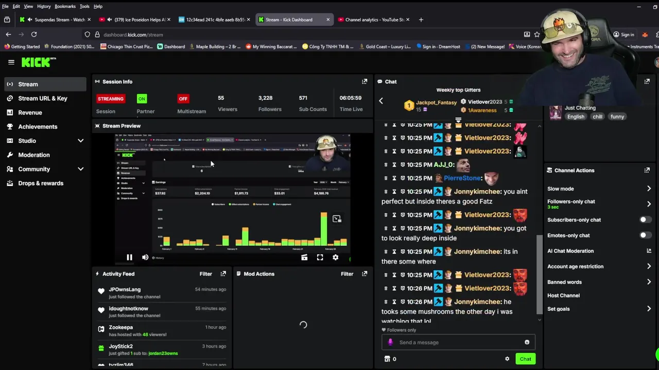Pop out the Channel Actions panel
659x370 pixels.
point(647,170)
